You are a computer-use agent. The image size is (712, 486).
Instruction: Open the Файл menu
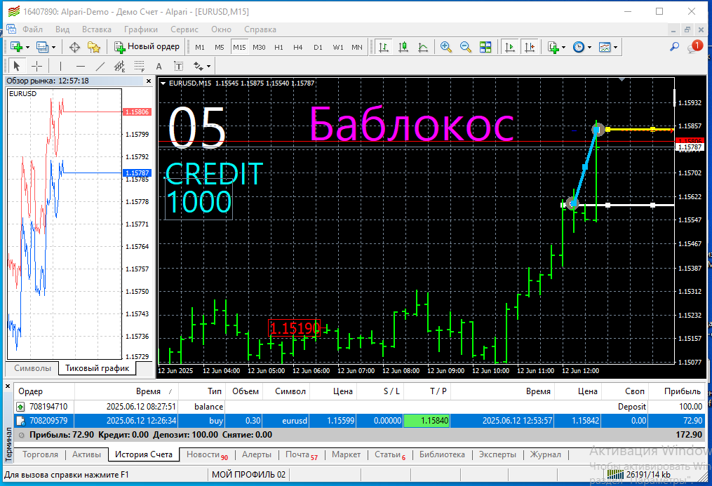point(33,29)
